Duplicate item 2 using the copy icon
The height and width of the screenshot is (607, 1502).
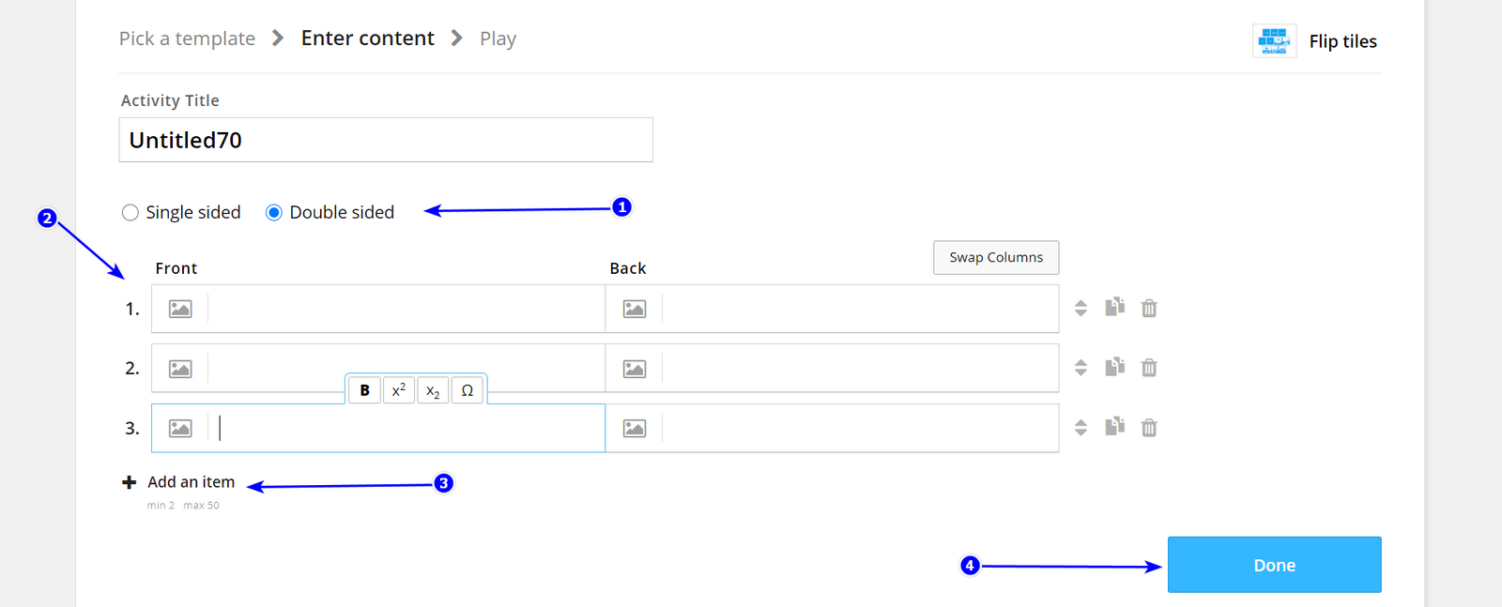[1115, 367]
